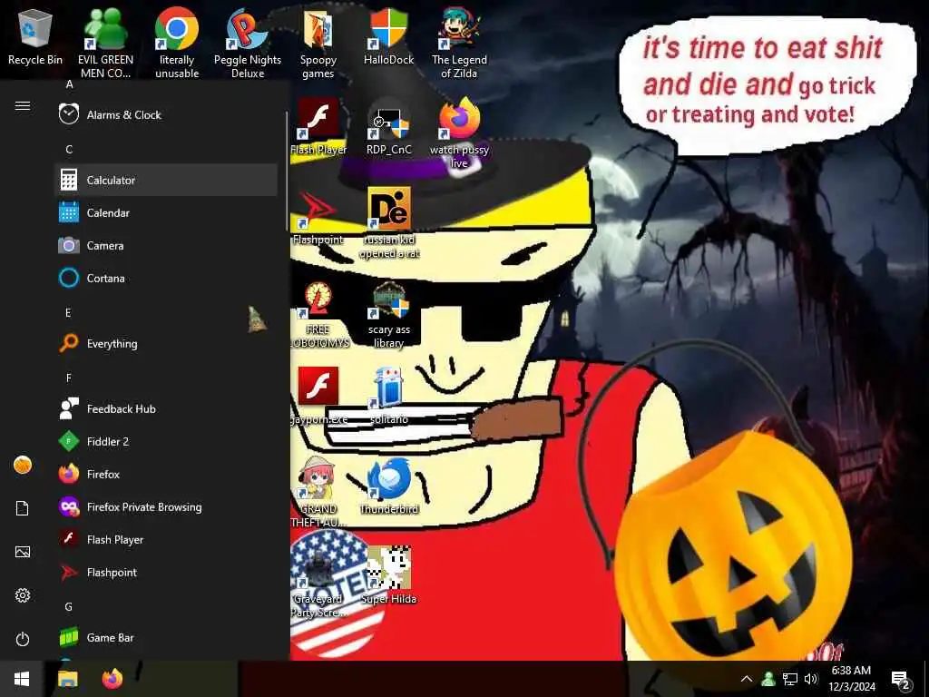This screenshot has width=929, height=697.
Task: Click the green person tray icon
Action: tap(768, 679)
